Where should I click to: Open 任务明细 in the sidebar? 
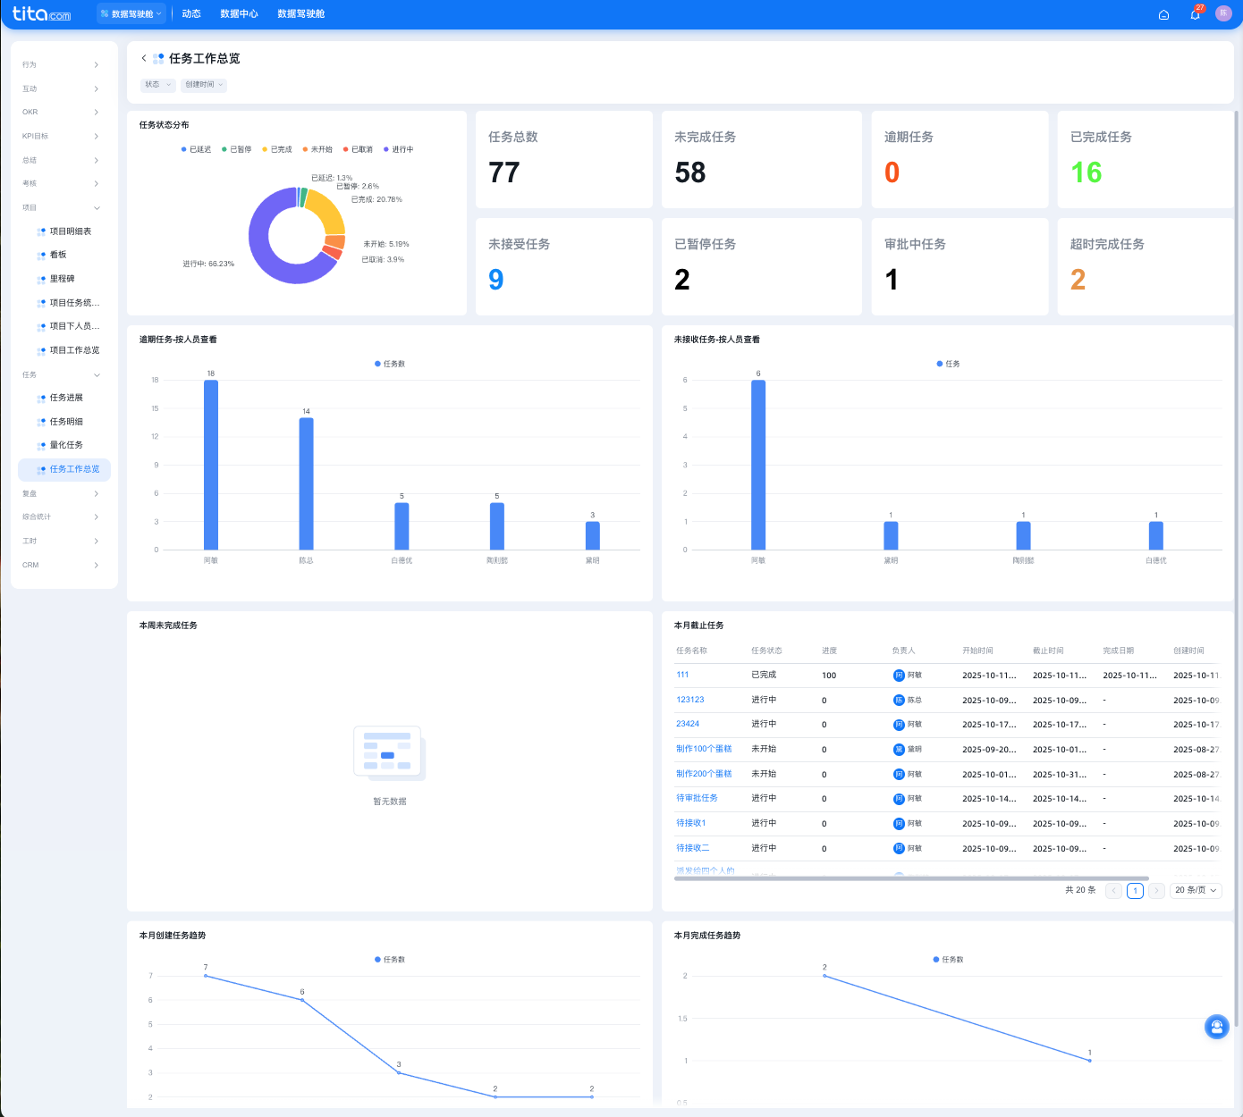66,422
